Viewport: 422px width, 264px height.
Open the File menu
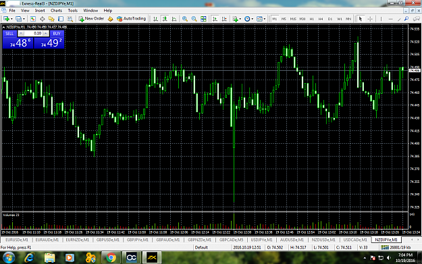coord(12,11)
